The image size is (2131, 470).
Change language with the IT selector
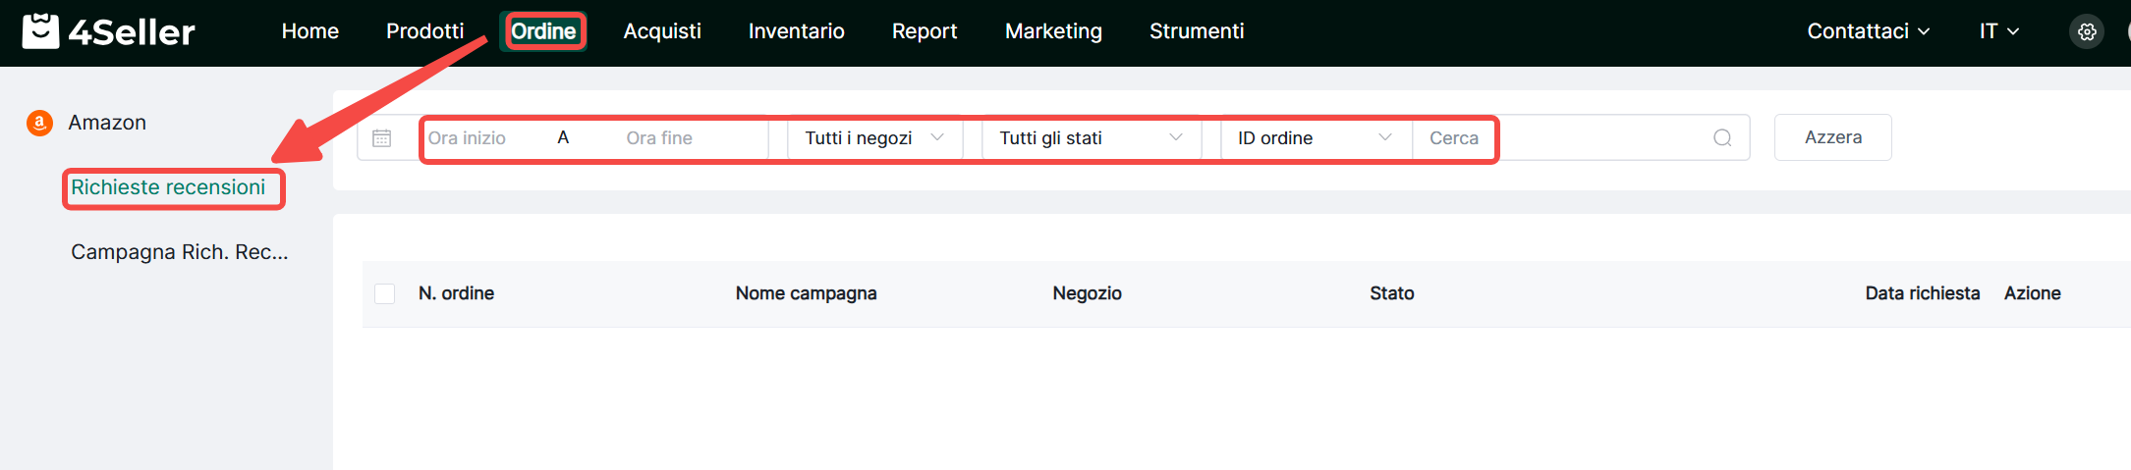[x=1998, y=31]
